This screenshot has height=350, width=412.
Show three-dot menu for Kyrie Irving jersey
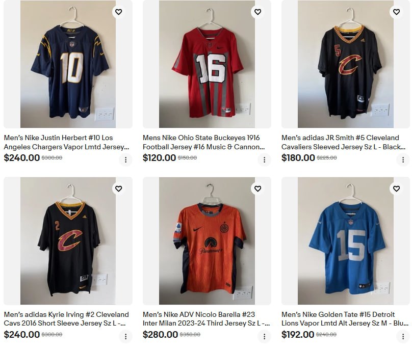(x=125, y=336)
